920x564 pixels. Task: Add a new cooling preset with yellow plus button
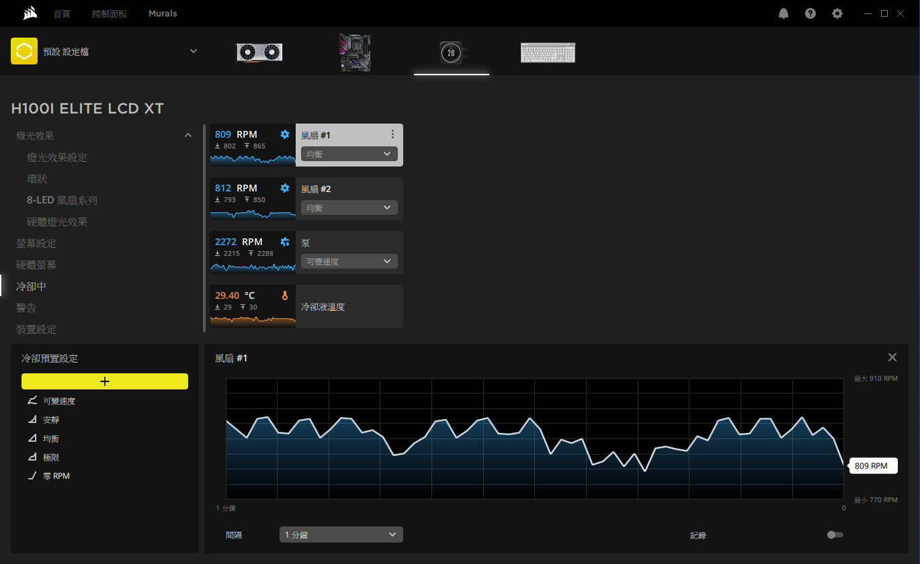tap(105, 381)
